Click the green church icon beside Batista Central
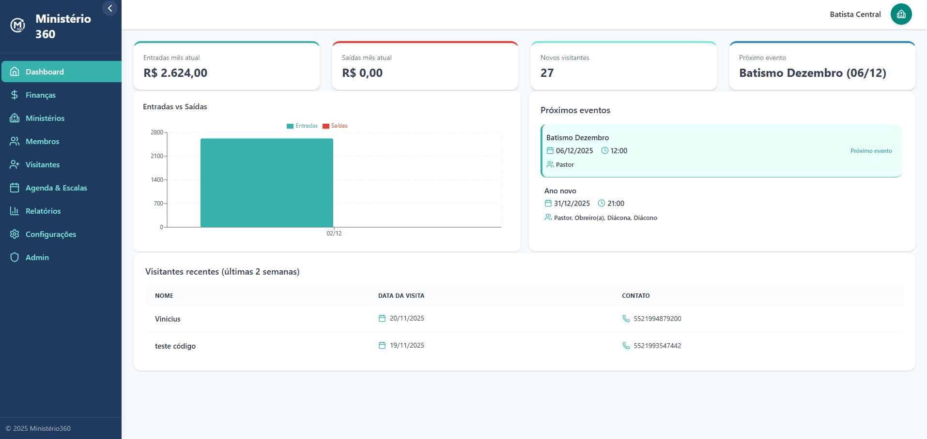Viewport: 927px width, 439px height. pos(901,14)
